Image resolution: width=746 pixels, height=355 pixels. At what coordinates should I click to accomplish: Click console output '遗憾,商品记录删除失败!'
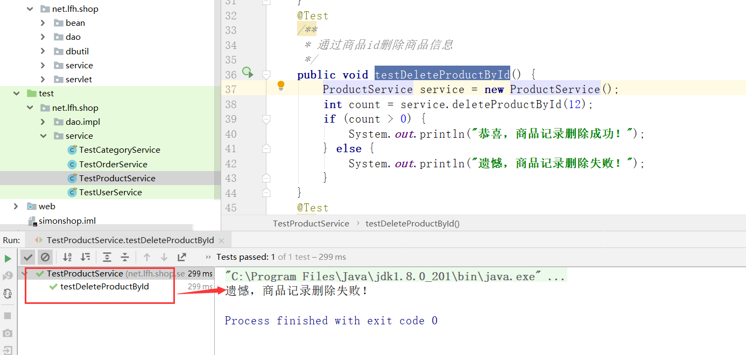pos(297,291)
